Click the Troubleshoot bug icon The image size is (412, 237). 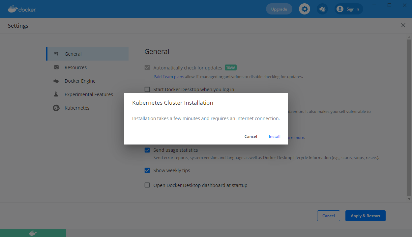tap(322, 9)
